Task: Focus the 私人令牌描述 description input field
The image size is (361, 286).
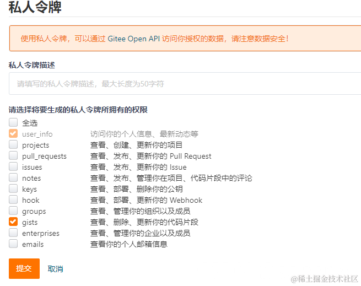Action: (185, 84)
